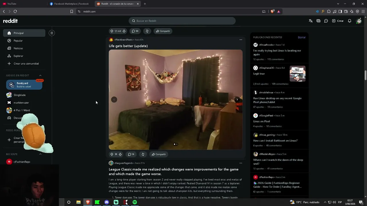This screenshot has width=367, height=206.
Task: Open options menu for Life gets better post
Action: coord(241,40)
